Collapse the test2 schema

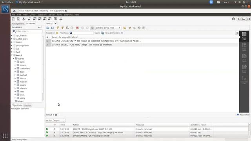[x=12, y=55]
